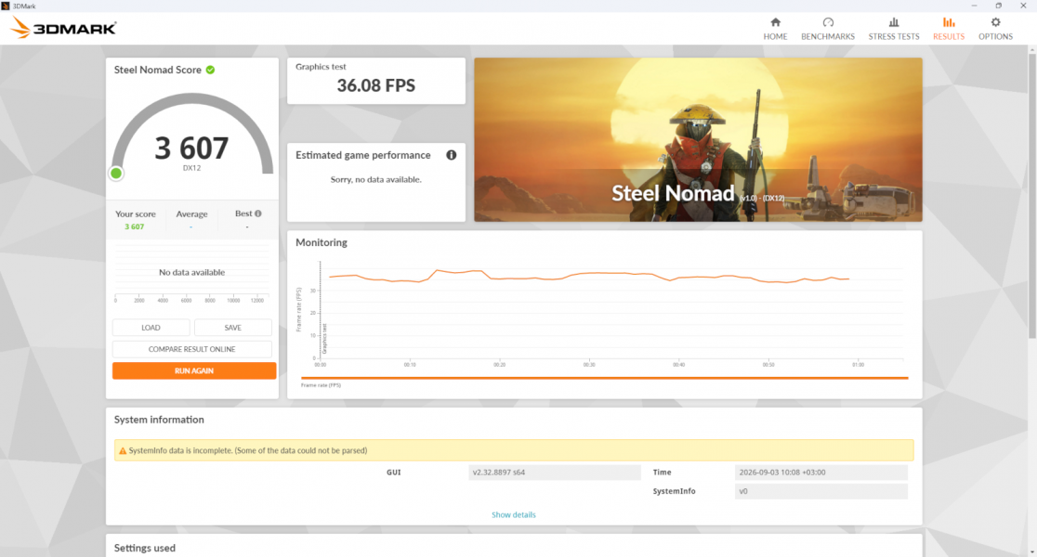Viewport: 1037px width, 557px height.
Task: Click the RUN AGAIN button
Action: pyautogui.click(x=194, y=370)
